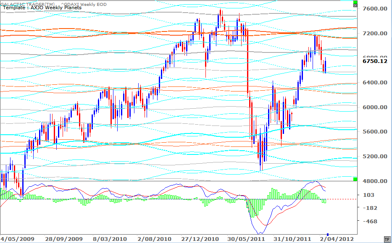Image resolution: width=392 pixels, height=243 pixels.
Task: Click the TF timeframe button
Action: 387,240
